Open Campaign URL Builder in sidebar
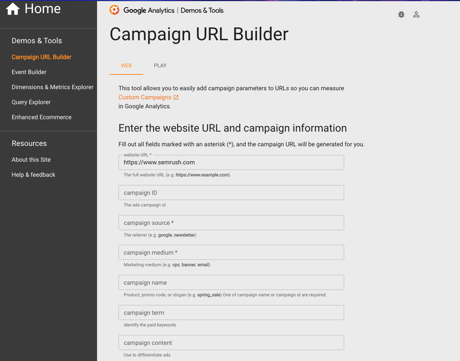This screenshot has height=361, width=460. coord(41,57)
